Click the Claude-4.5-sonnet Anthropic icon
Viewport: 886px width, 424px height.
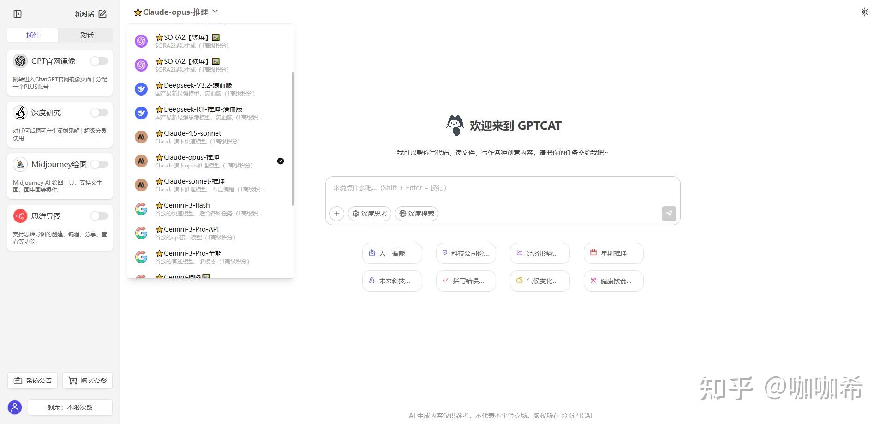pos(141,137)
